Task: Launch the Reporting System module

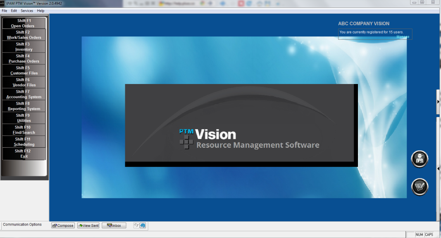Action: (24, 106)
